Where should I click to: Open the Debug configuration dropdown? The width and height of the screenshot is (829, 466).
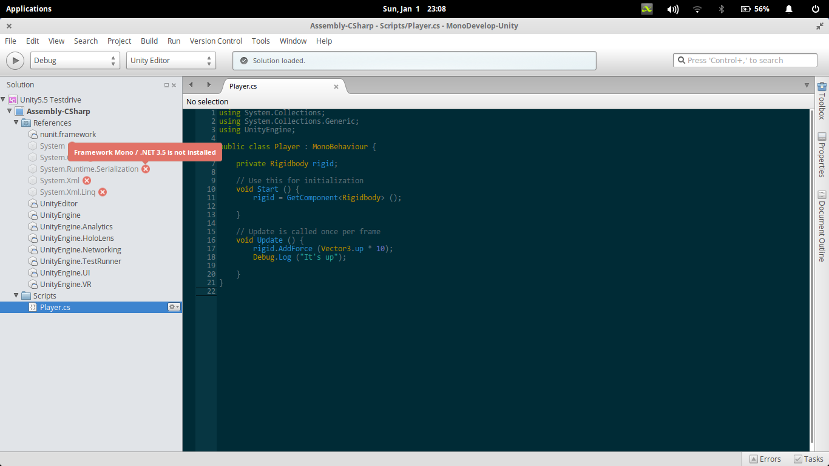click(75, 61)
